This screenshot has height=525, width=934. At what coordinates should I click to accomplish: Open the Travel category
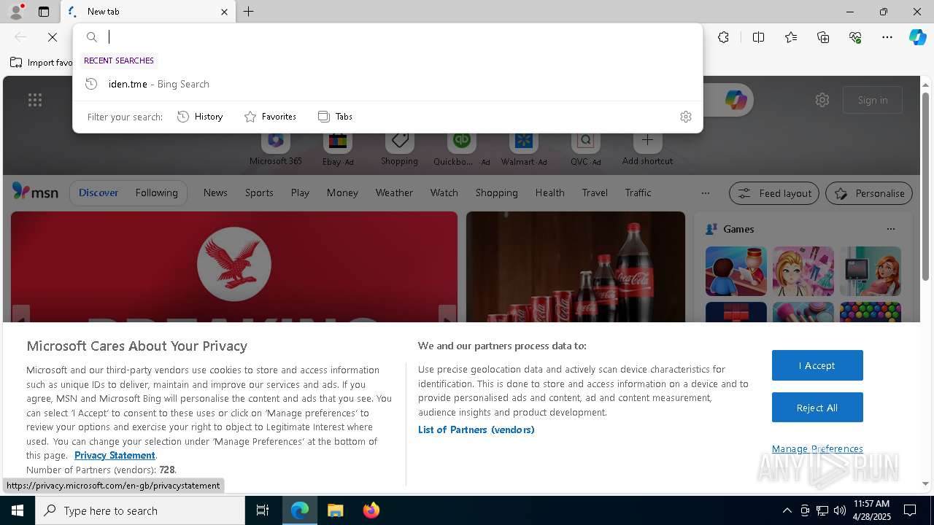pyautogui.click(x=595, y=192)
